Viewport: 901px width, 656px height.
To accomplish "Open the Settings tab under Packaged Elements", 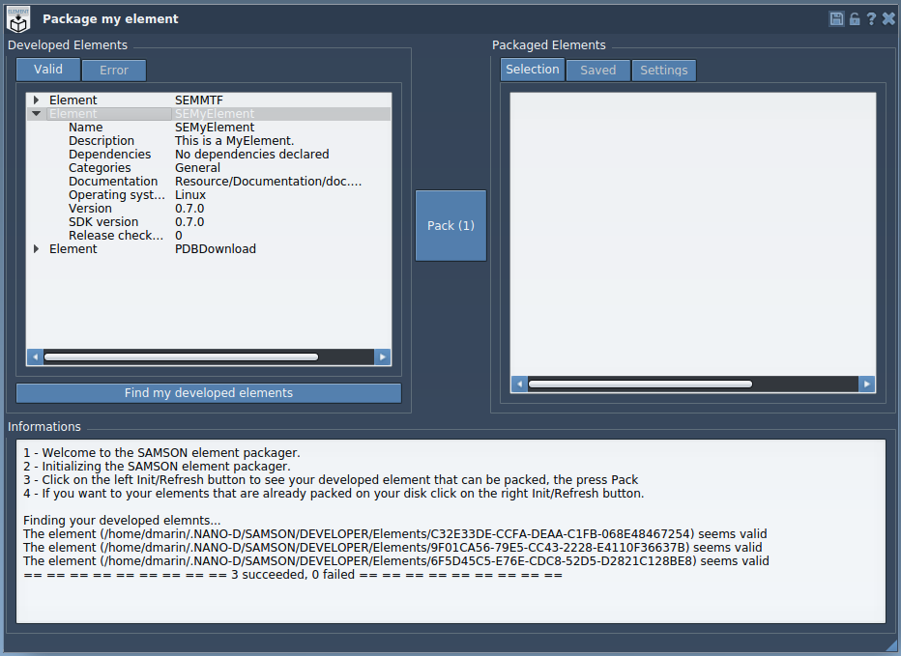I will (663, 70).
